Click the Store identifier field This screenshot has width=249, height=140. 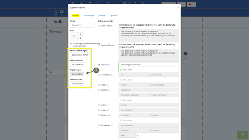tap(149, 125)
